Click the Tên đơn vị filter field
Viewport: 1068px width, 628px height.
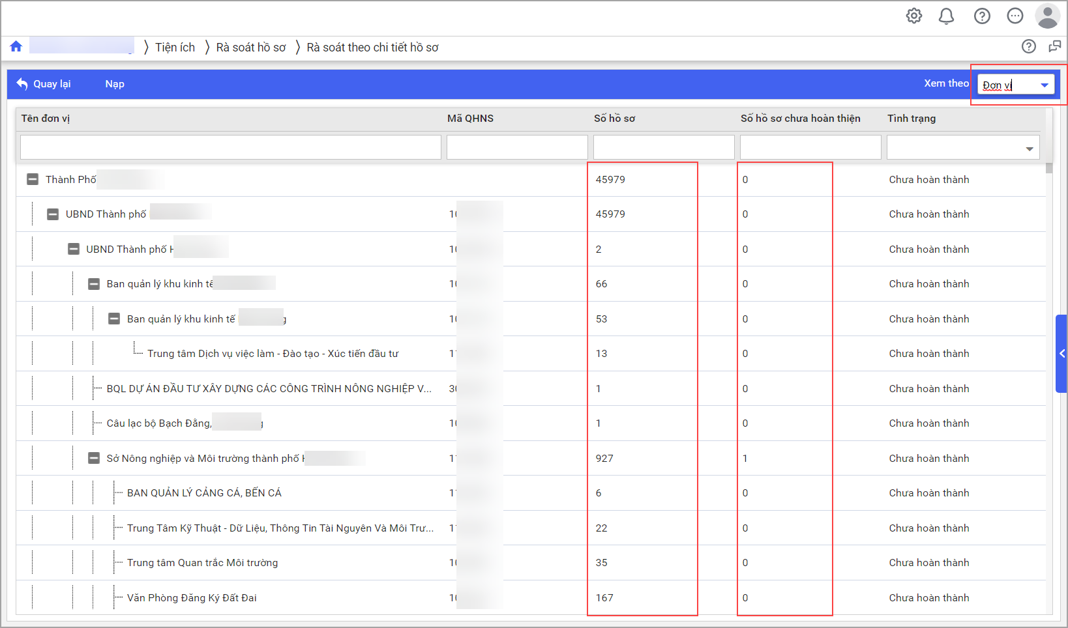point(231,147)
